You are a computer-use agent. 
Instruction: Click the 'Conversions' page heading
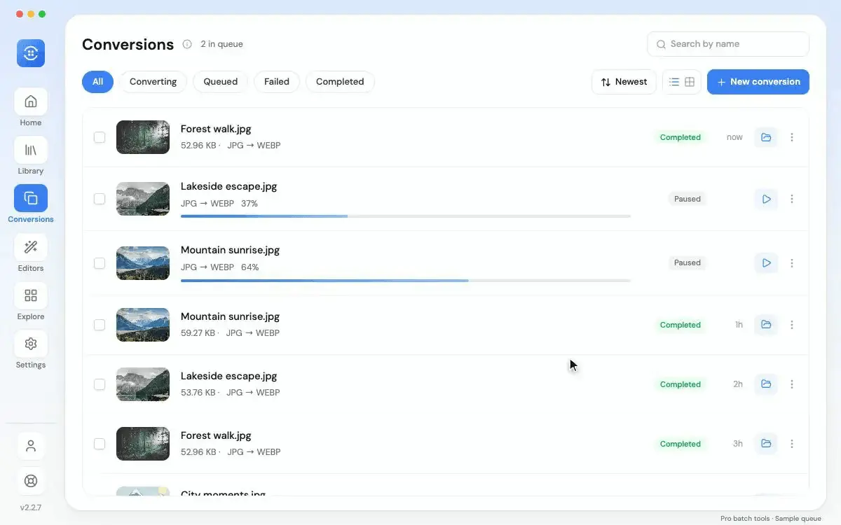[128, 45]
